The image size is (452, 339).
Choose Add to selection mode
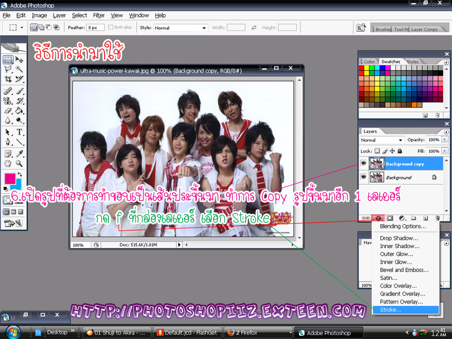click(41, 27)
